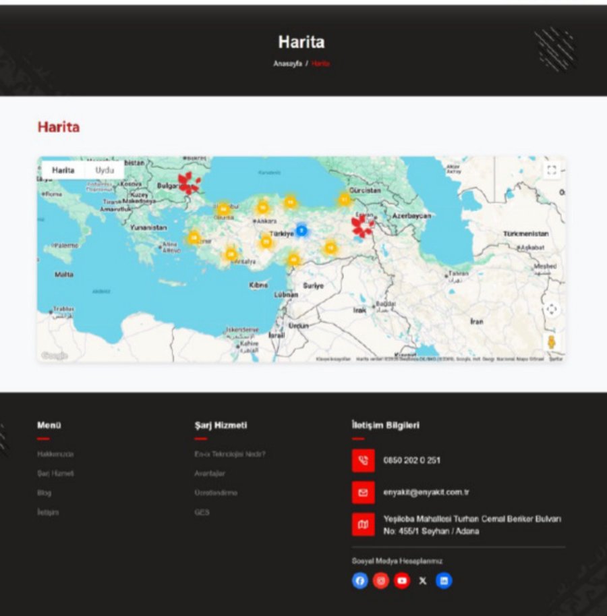
Task: Open the İletişim footer link
Action: [48, 512]
